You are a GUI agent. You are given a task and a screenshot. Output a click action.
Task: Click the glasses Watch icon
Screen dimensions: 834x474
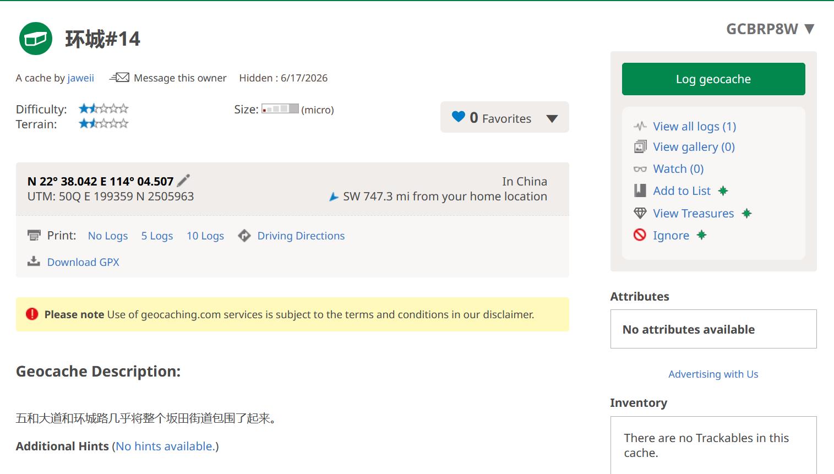pos(640,169)
